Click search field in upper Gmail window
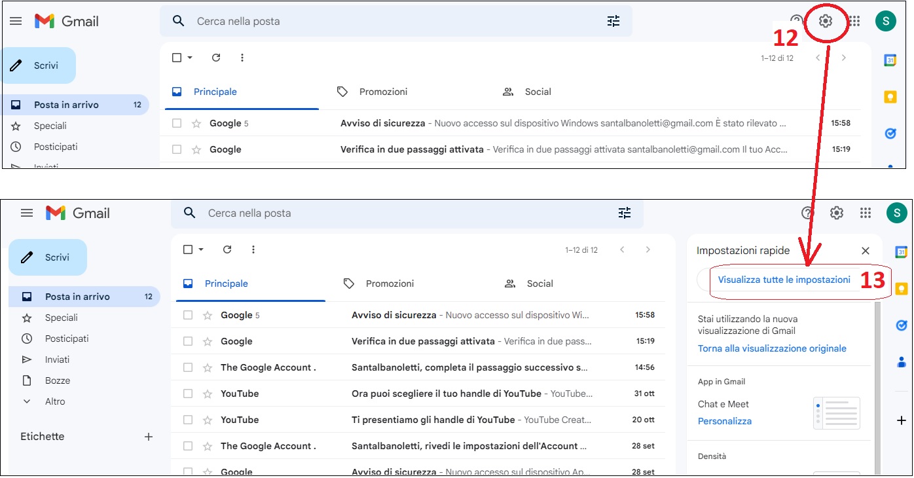This screenshot has width=914, height=478. click(396, 21)
